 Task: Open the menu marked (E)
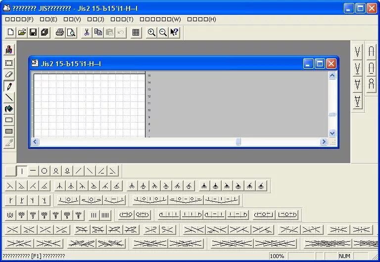[x=48, y=19]
